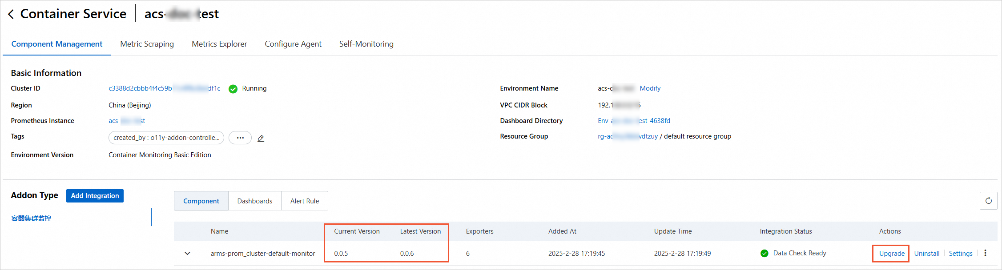
Task: Show more tags via ellipsis button
Action: (x=240, y=138)
